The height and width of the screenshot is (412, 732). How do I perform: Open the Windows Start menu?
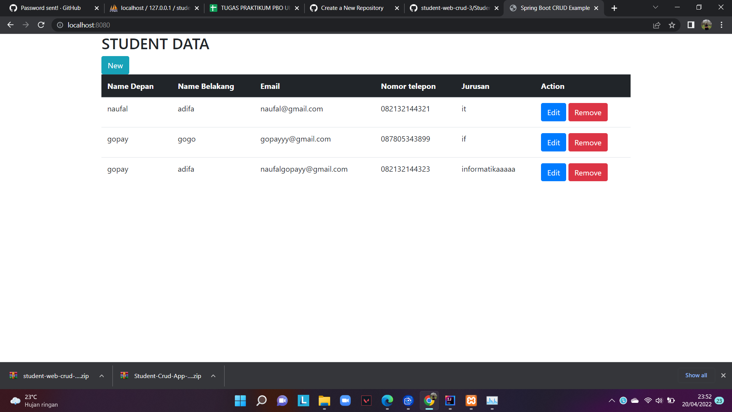click(240, 401)
